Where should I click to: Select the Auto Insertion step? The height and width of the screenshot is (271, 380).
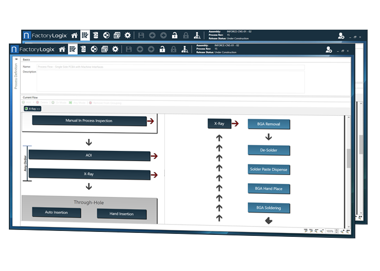56,213
